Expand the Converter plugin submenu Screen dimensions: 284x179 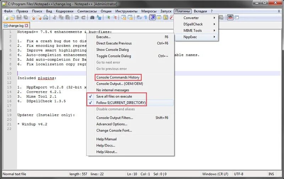pos(196,18)
